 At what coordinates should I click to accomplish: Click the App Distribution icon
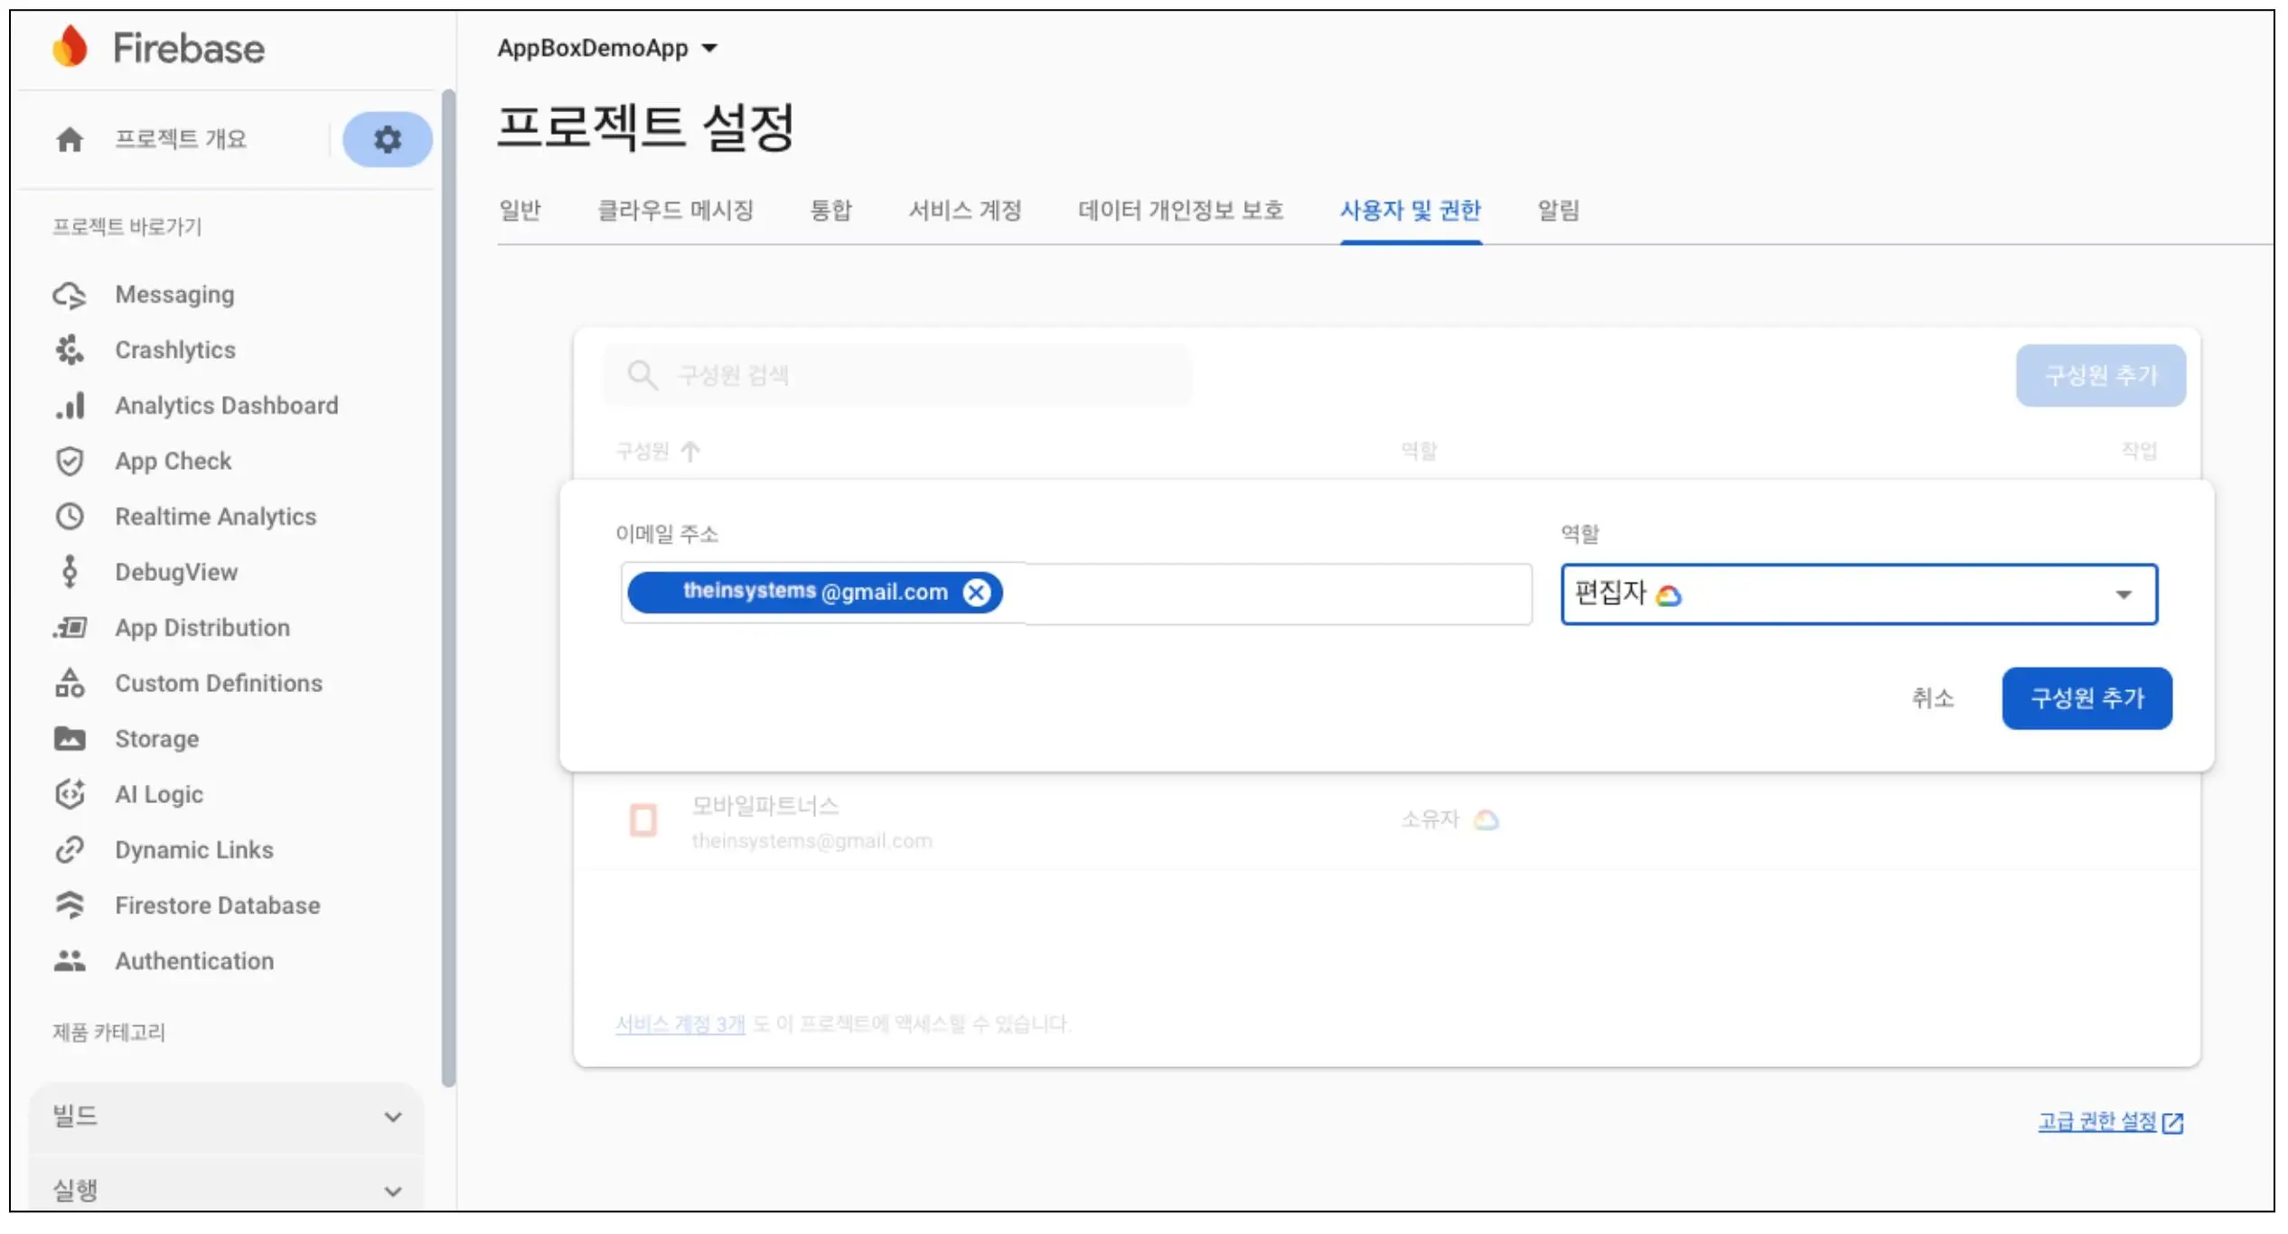(70, 628)
